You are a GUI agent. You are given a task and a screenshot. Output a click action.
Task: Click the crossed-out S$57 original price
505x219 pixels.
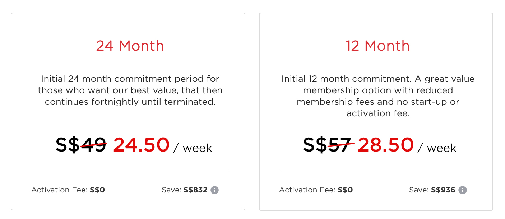(x=328, y=145)
